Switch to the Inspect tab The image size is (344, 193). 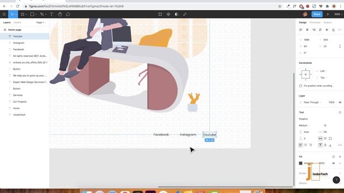tap(327, 23)
